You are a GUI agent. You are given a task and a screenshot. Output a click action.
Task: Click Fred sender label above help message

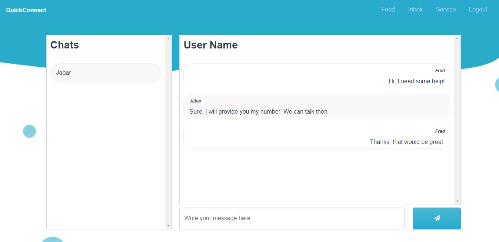tap(440, 71)
